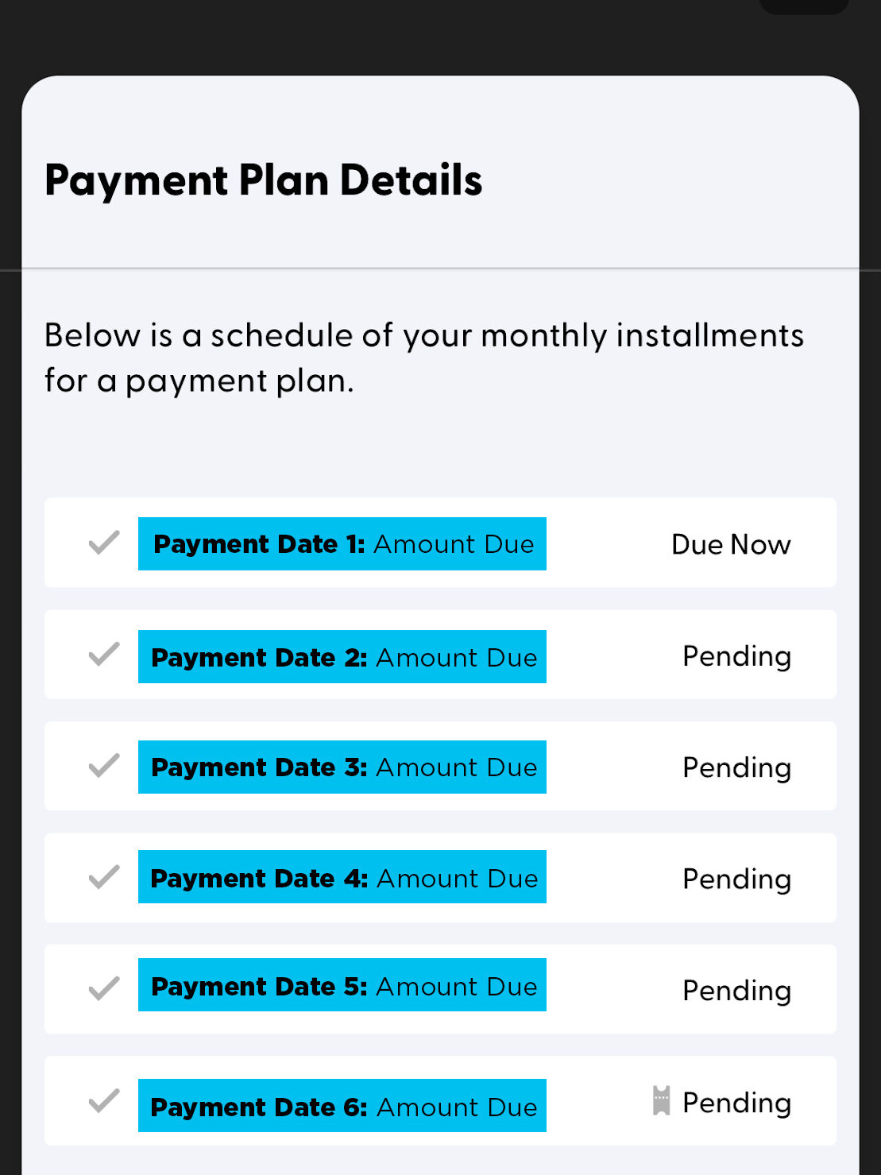Select the Payment Date 6 Amount Due label
The width and height of the screenshot is (881, 1175).
(342, 1106)
